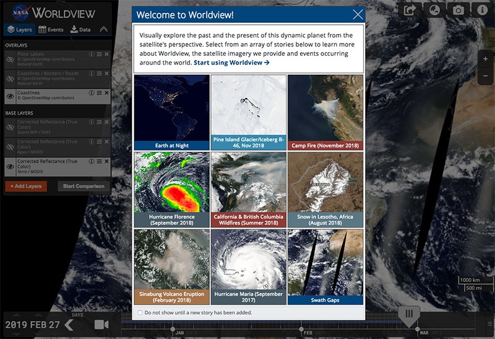Image resolution: width=495 pixels, height=339 pixels.
Task: Open the Snow in Lesotho story
Action: coord(325,190)
